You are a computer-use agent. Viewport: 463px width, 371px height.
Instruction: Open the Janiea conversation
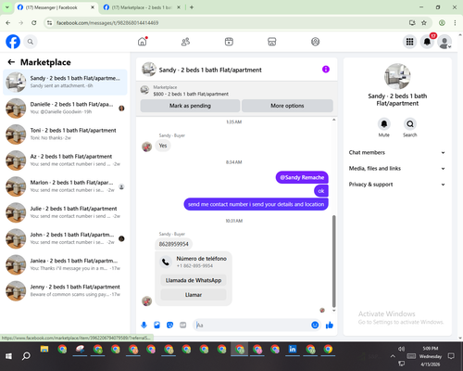click(x=65, y=264)
